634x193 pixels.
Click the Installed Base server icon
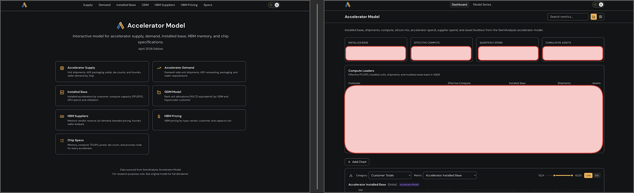coord(62,93)
